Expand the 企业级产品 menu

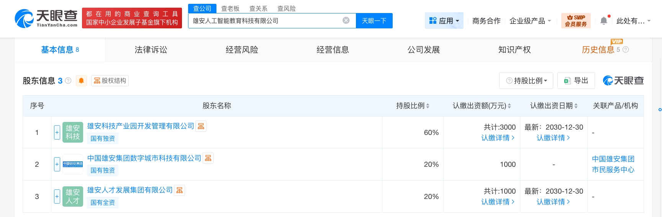(530, 21)
